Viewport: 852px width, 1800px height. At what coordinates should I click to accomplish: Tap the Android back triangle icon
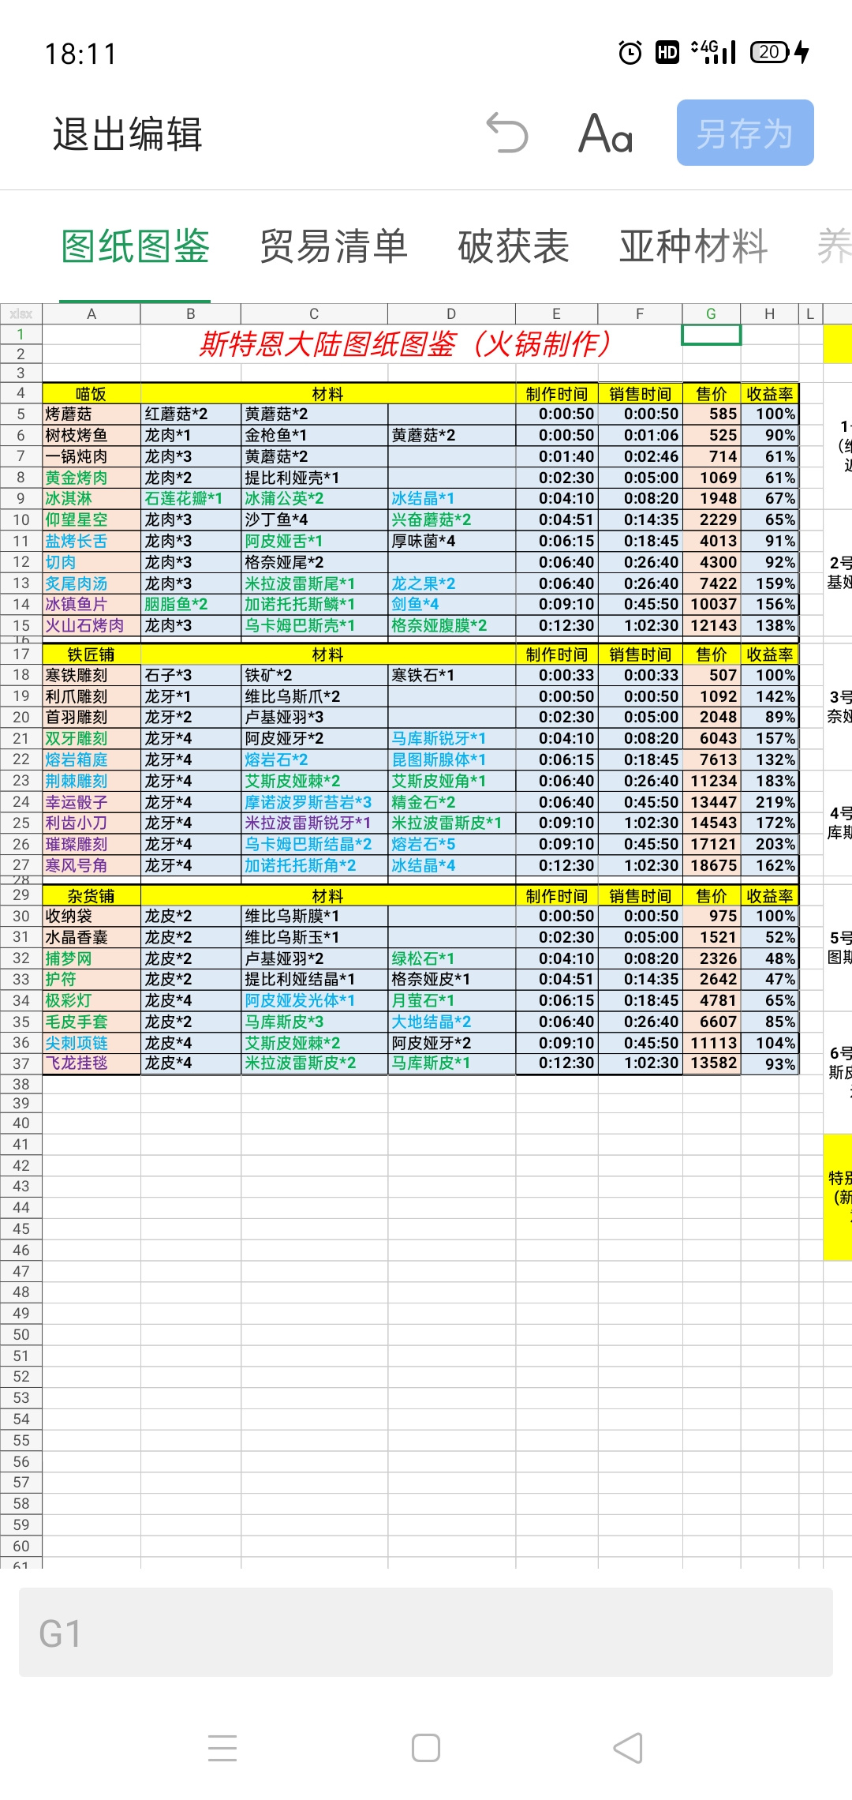(628, 1748)
